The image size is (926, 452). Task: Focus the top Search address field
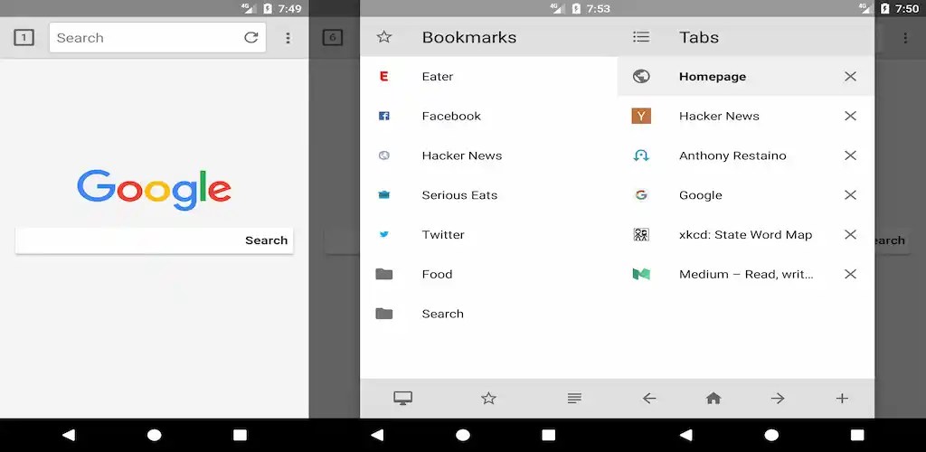(157, 38)
